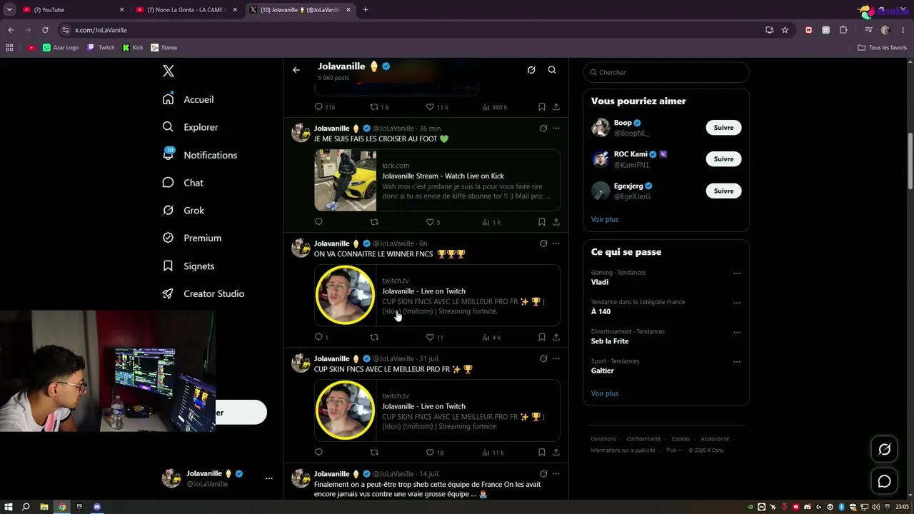Viewport: 914px width, 514px height.
Task: Open options menu for the 'À 140' trend
Action: (737, 303)
